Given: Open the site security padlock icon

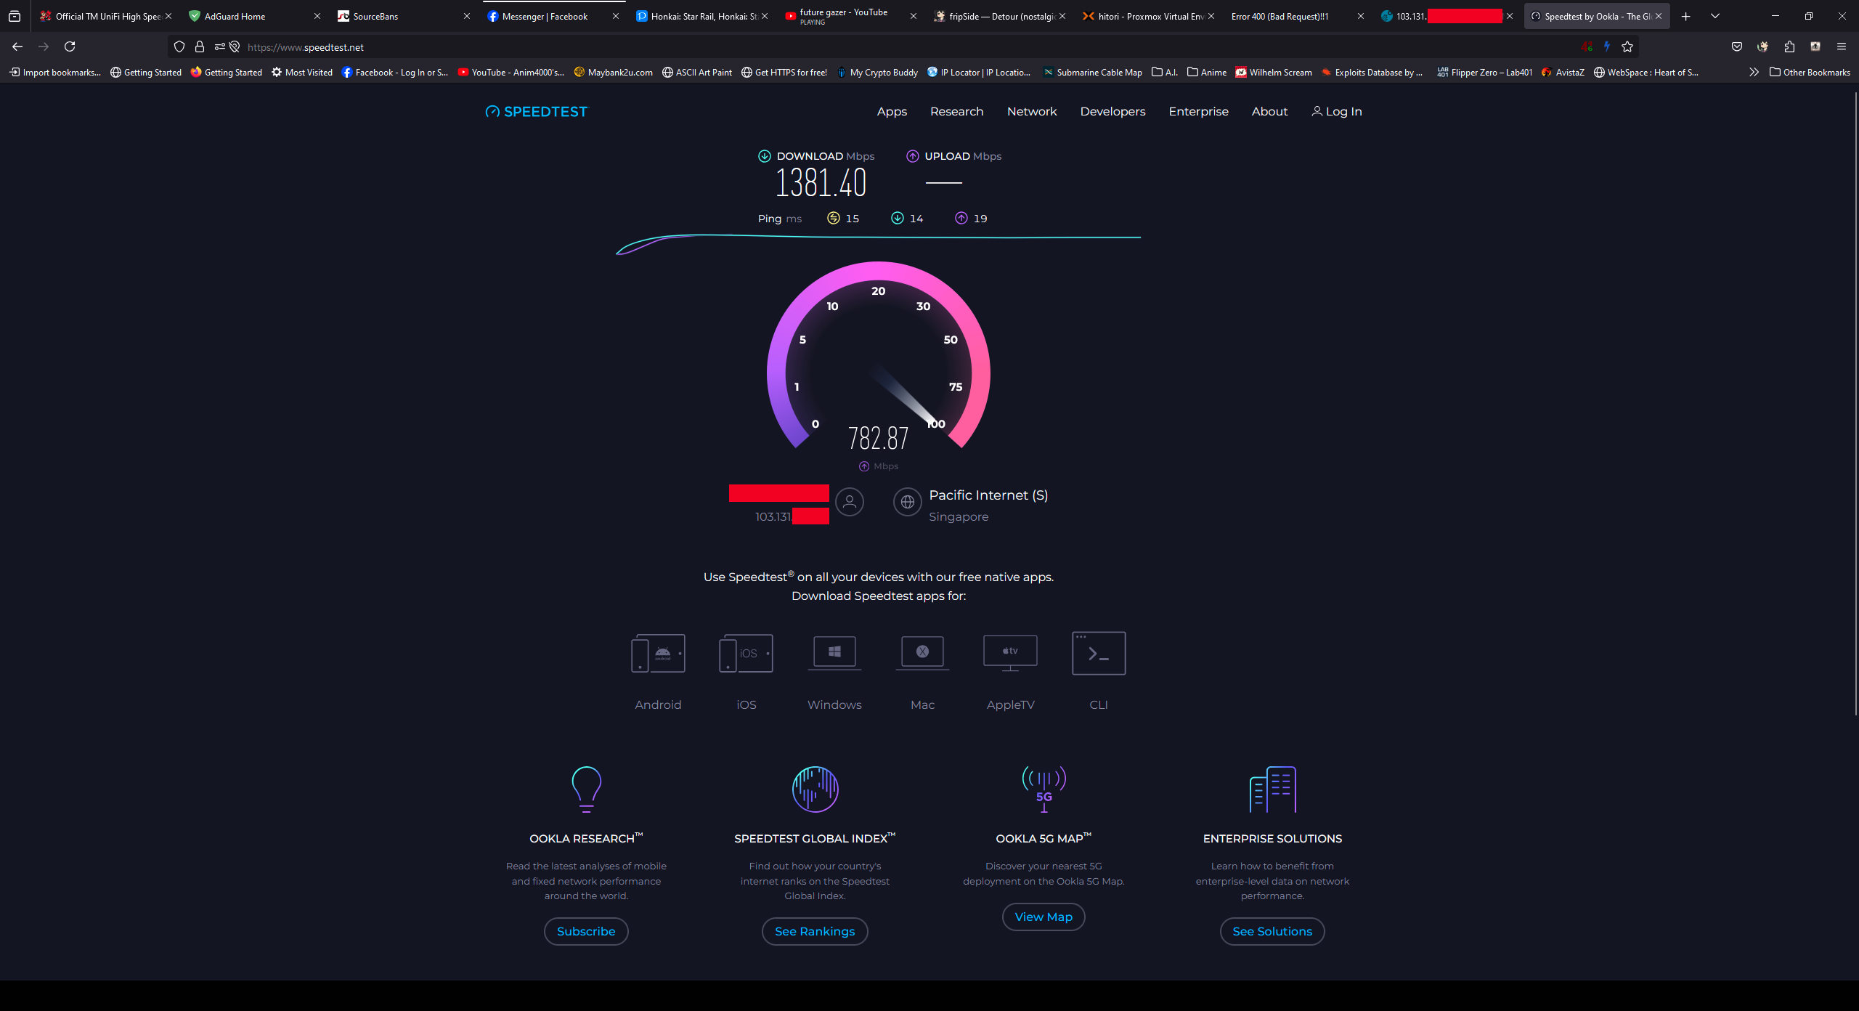Looking at the screenshot, I should pos(200,46).
